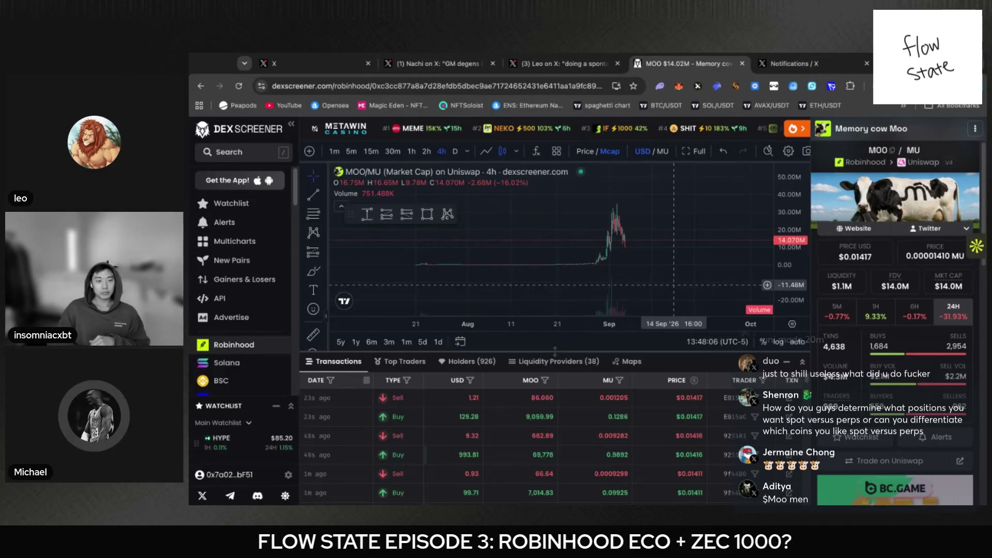Open the go-to-date calendar icon
The height and width of the screenshot is (558, 992).
(460, 342)
